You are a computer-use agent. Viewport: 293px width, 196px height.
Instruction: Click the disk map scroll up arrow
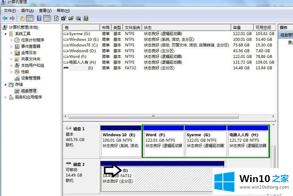(x=273, y=125)
